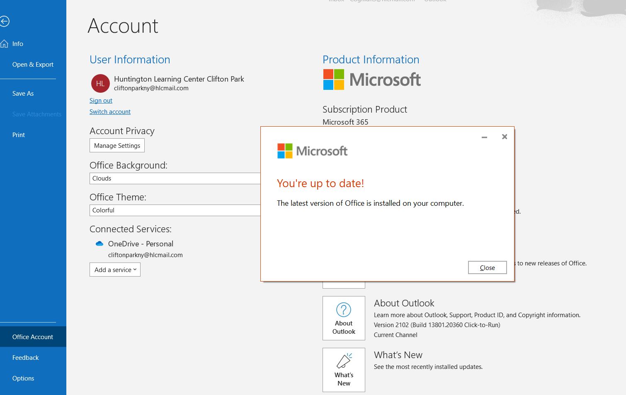Click the Connected Services label
The image size is (626, 395).
pos(131,229)
